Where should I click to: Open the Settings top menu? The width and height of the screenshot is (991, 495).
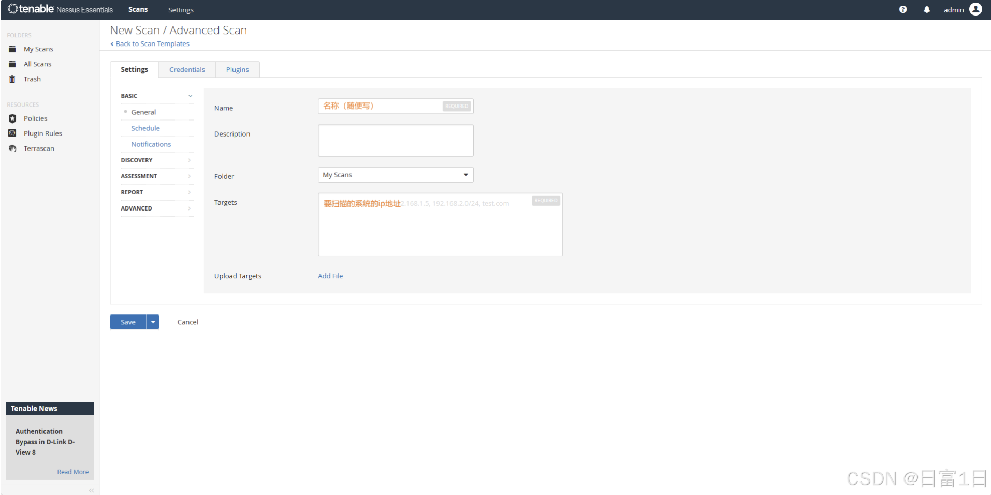point(181,10)
